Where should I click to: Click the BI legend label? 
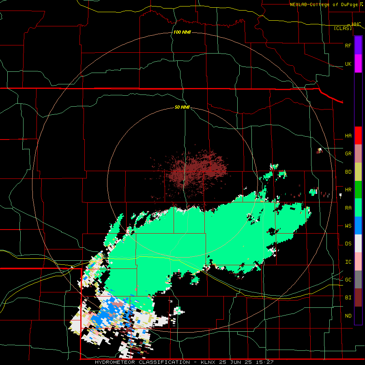pyautogui.click(x=348, y=298)
